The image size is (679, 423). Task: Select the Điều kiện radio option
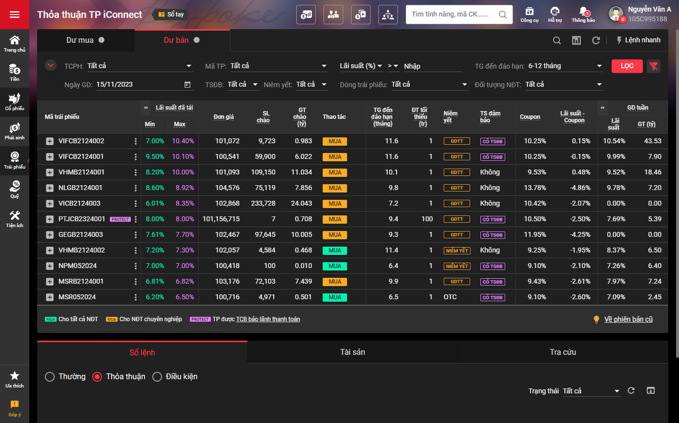point(157,377)
